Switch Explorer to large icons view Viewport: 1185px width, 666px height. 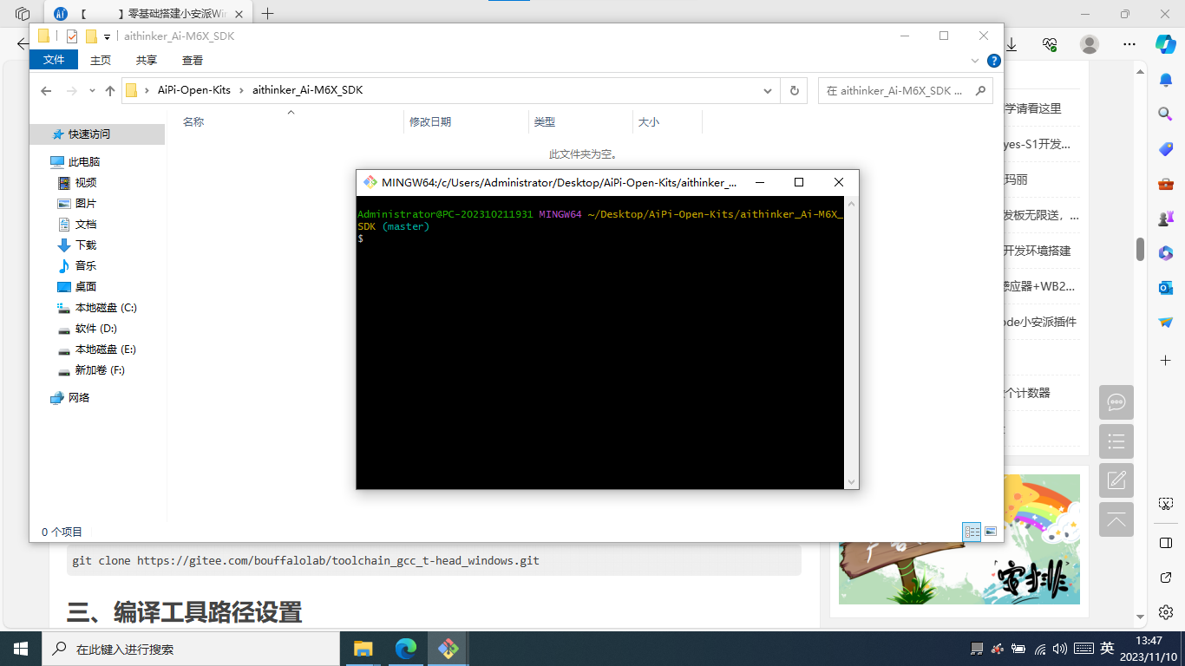click(991, 532)
